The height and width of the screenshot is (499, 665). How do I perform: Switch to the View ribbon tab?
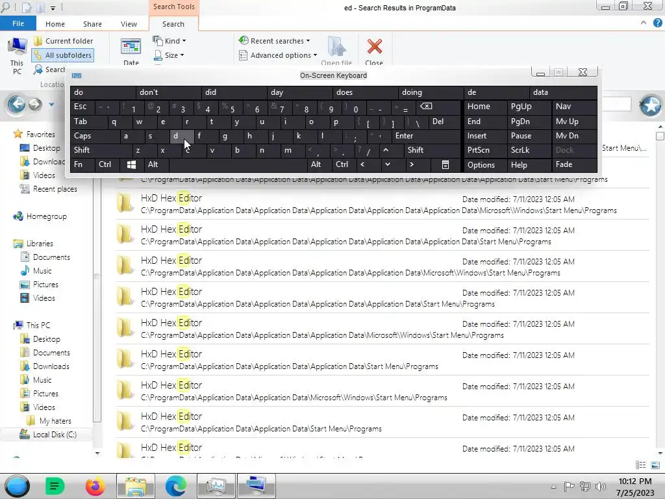[x=129, y=24]
